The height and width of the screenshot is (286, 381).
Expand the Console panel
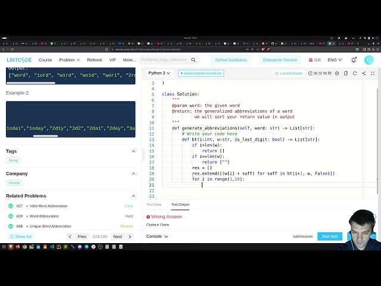point(157,236)
